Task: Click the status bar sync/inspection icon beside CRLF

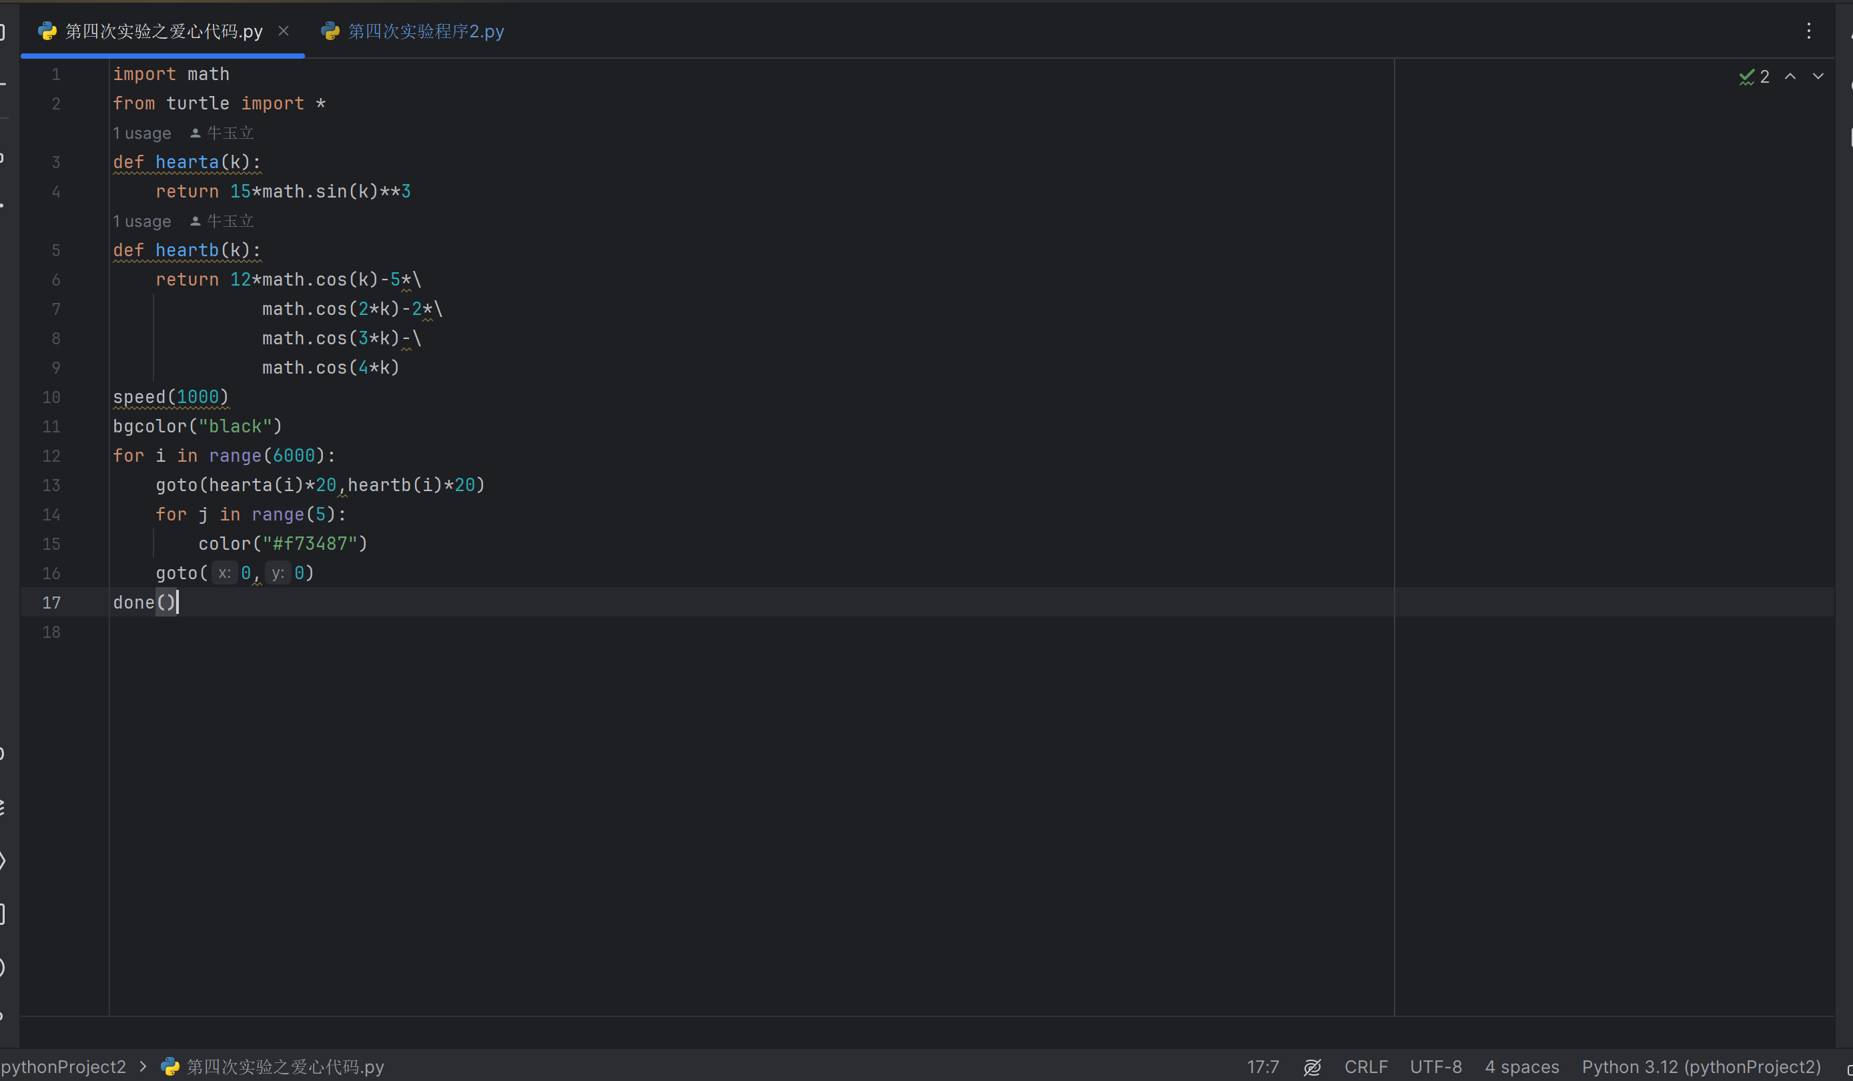Action: coord(1313,1066)
